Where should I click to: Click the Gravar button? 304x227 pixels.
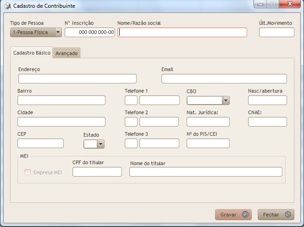(233, 214)
